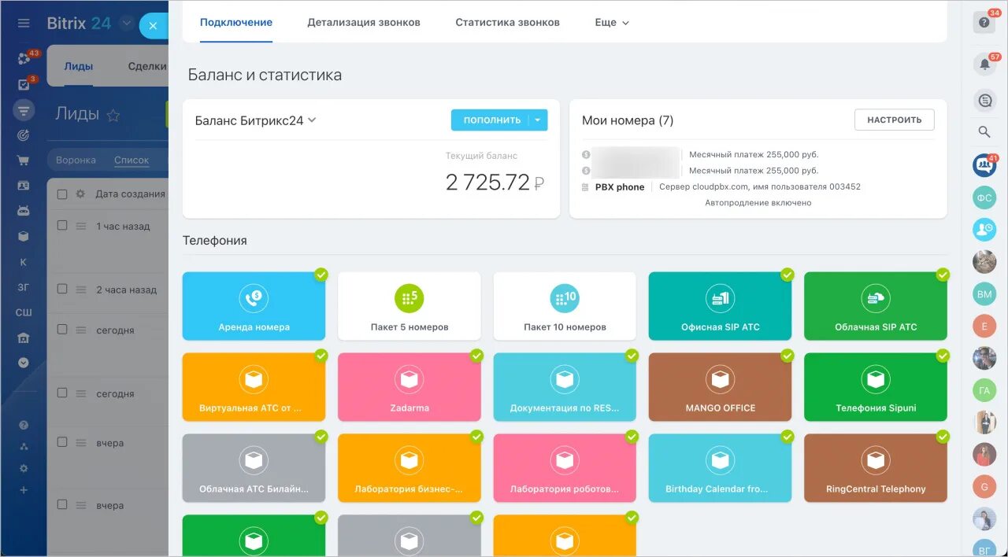
Task: Select the Лиды tab in CRM
Action: (x=79, y=66)
